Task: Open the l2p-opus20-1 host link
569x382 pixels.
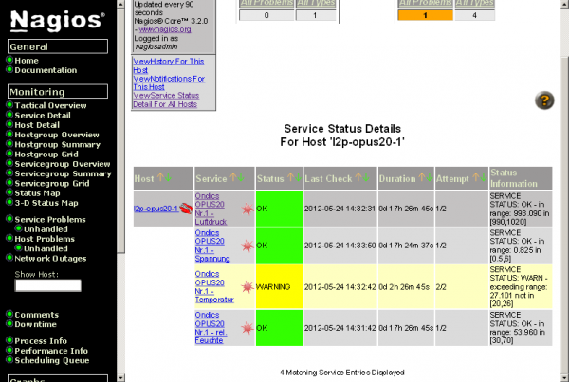Action: pyautogui.click(x=156, y=208)
